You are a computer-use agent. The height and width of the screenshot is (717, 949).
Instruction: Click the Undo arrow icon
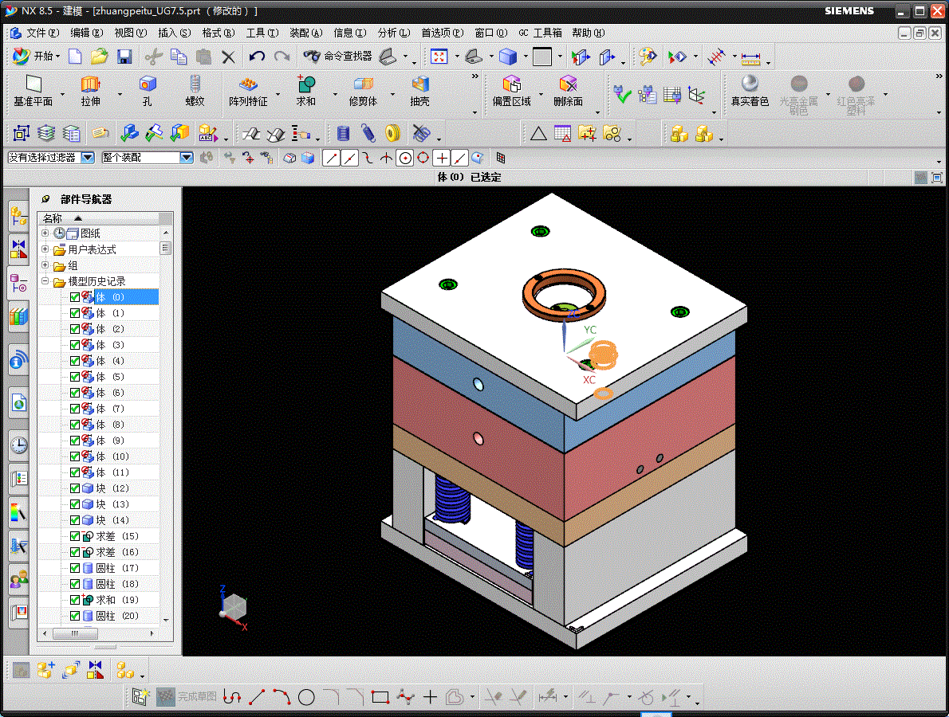(257, 57)
